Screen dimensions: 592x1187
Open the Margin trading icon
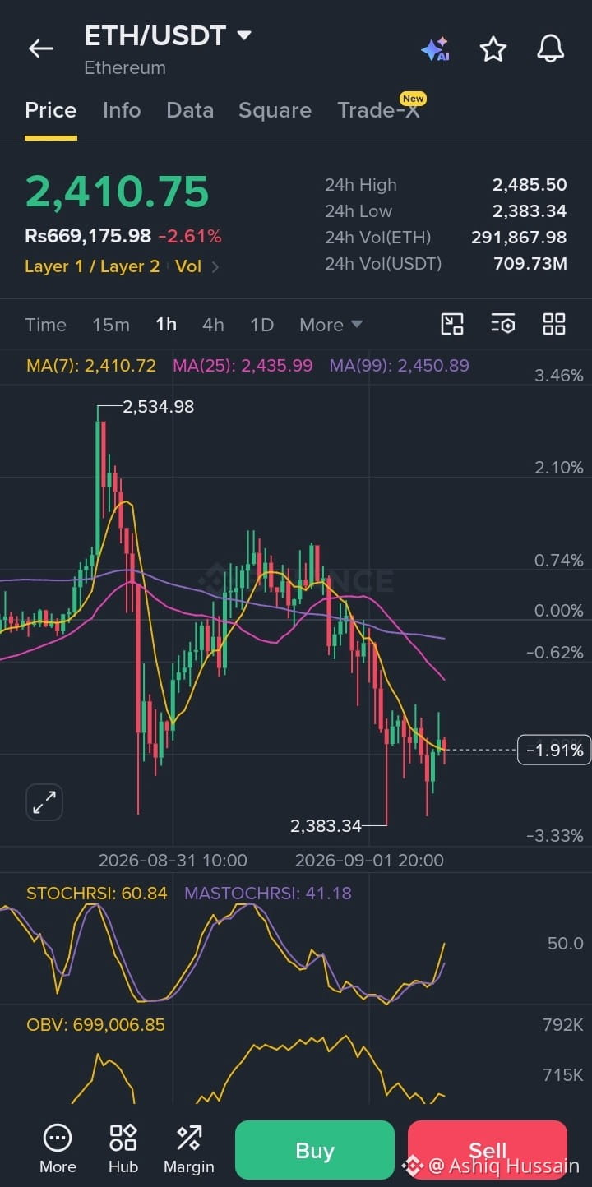189,1149
